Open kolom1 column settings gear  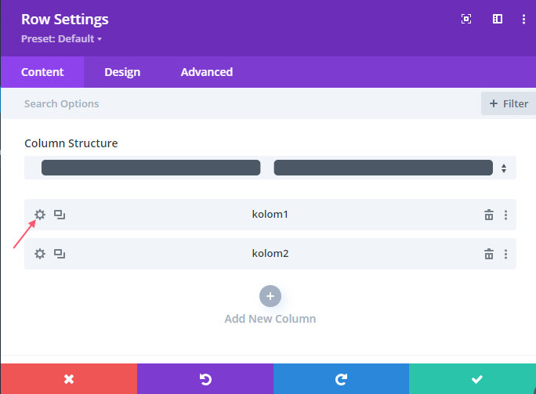click(40, 215)
